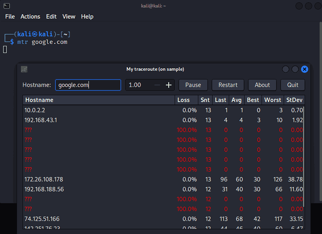Quit the My traceroute application
This screenshot has width=322, height=234.
tap(293, 85)
